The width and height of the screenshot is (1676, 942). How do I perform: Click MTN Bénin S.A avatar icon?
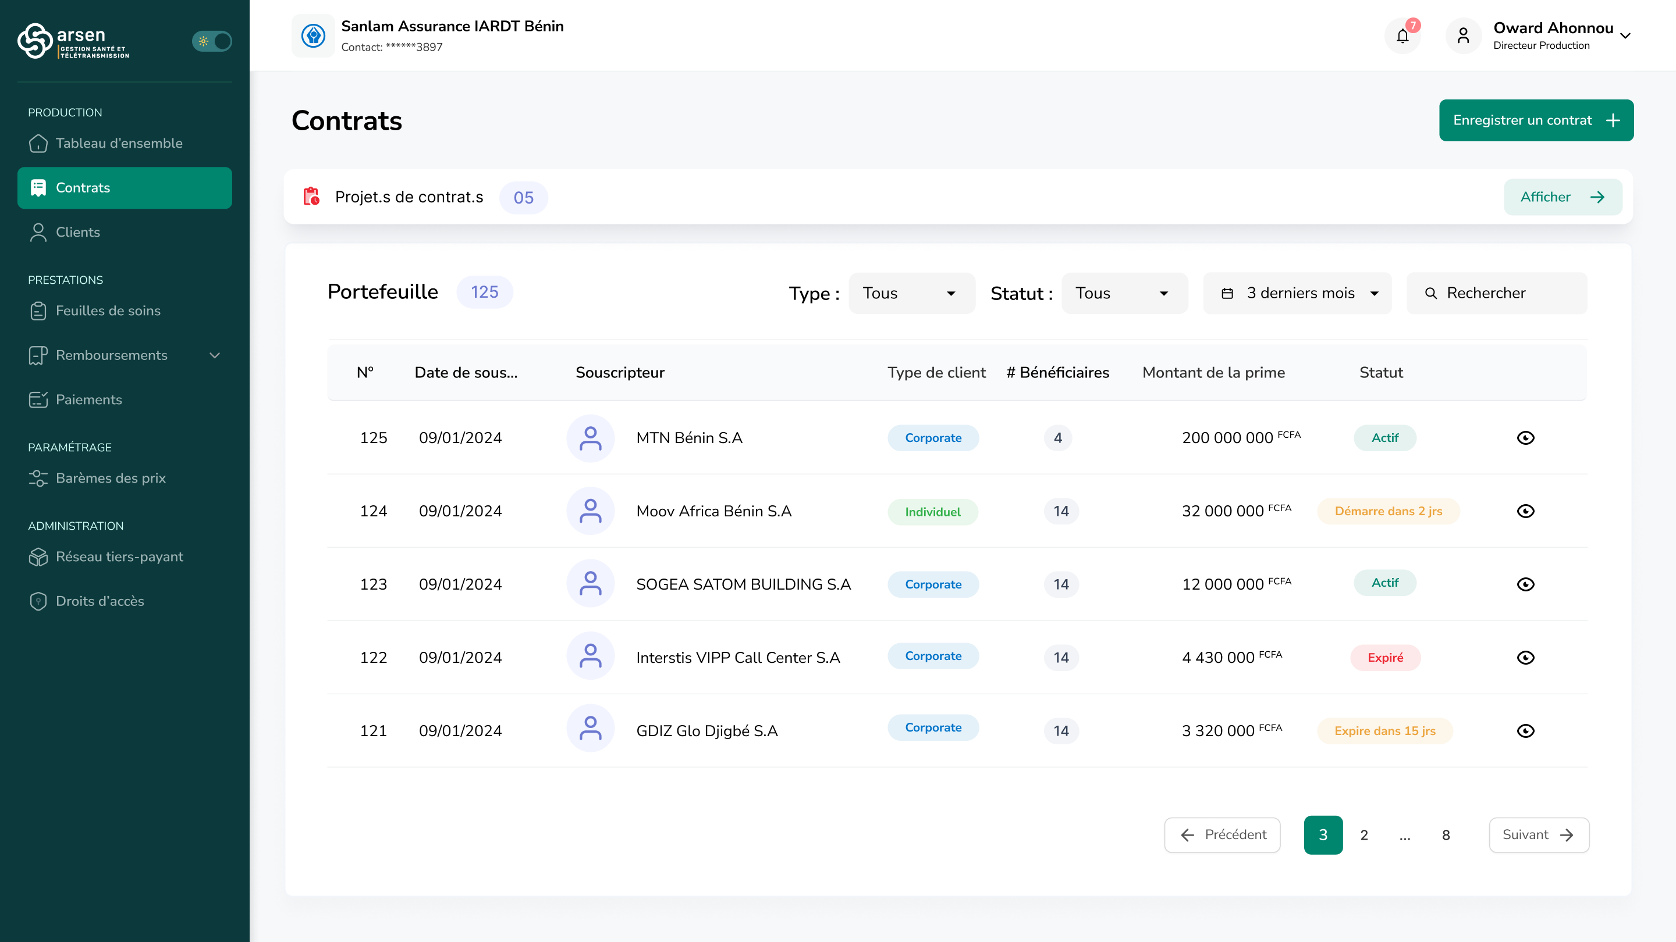coord(590,438)
